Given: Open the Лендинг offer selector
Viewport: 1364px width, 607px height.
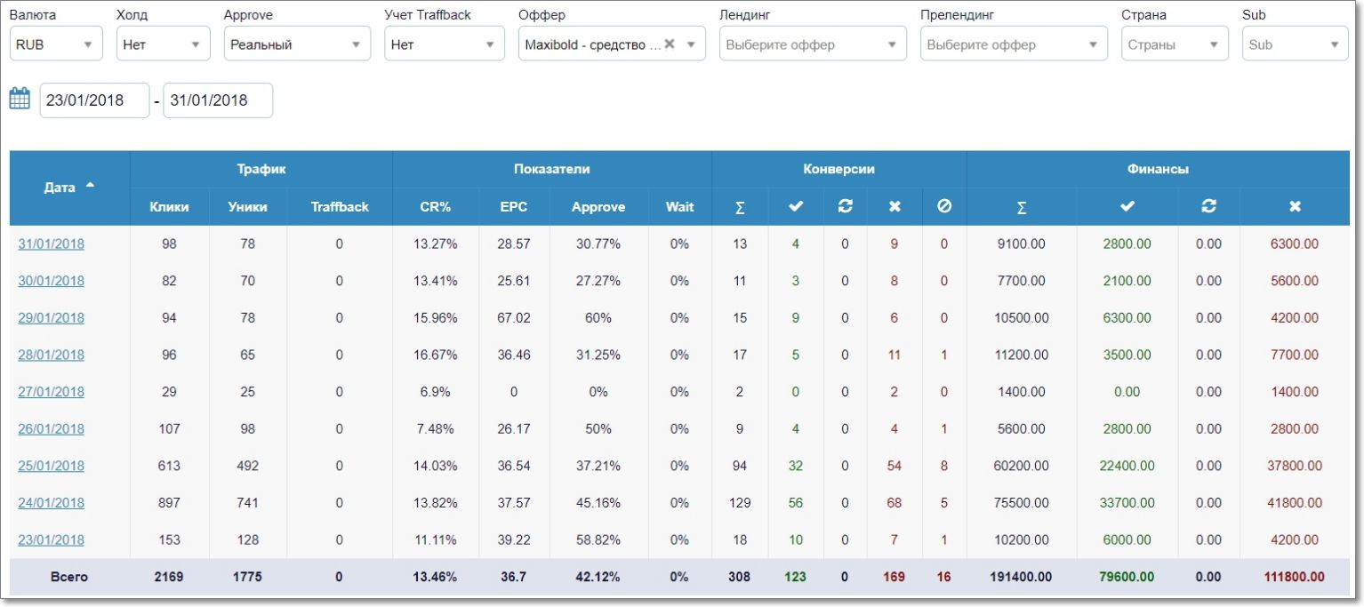Looking at the screenshot, I should point(813,44).
